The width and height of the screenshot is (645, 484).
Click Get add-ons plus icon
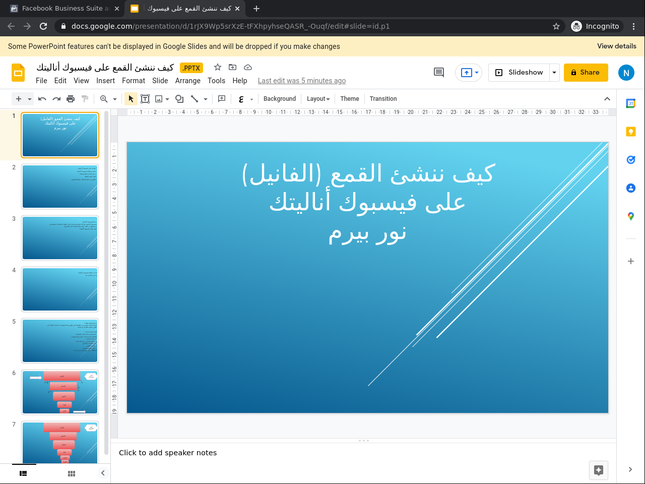click(x=631, y=261)
